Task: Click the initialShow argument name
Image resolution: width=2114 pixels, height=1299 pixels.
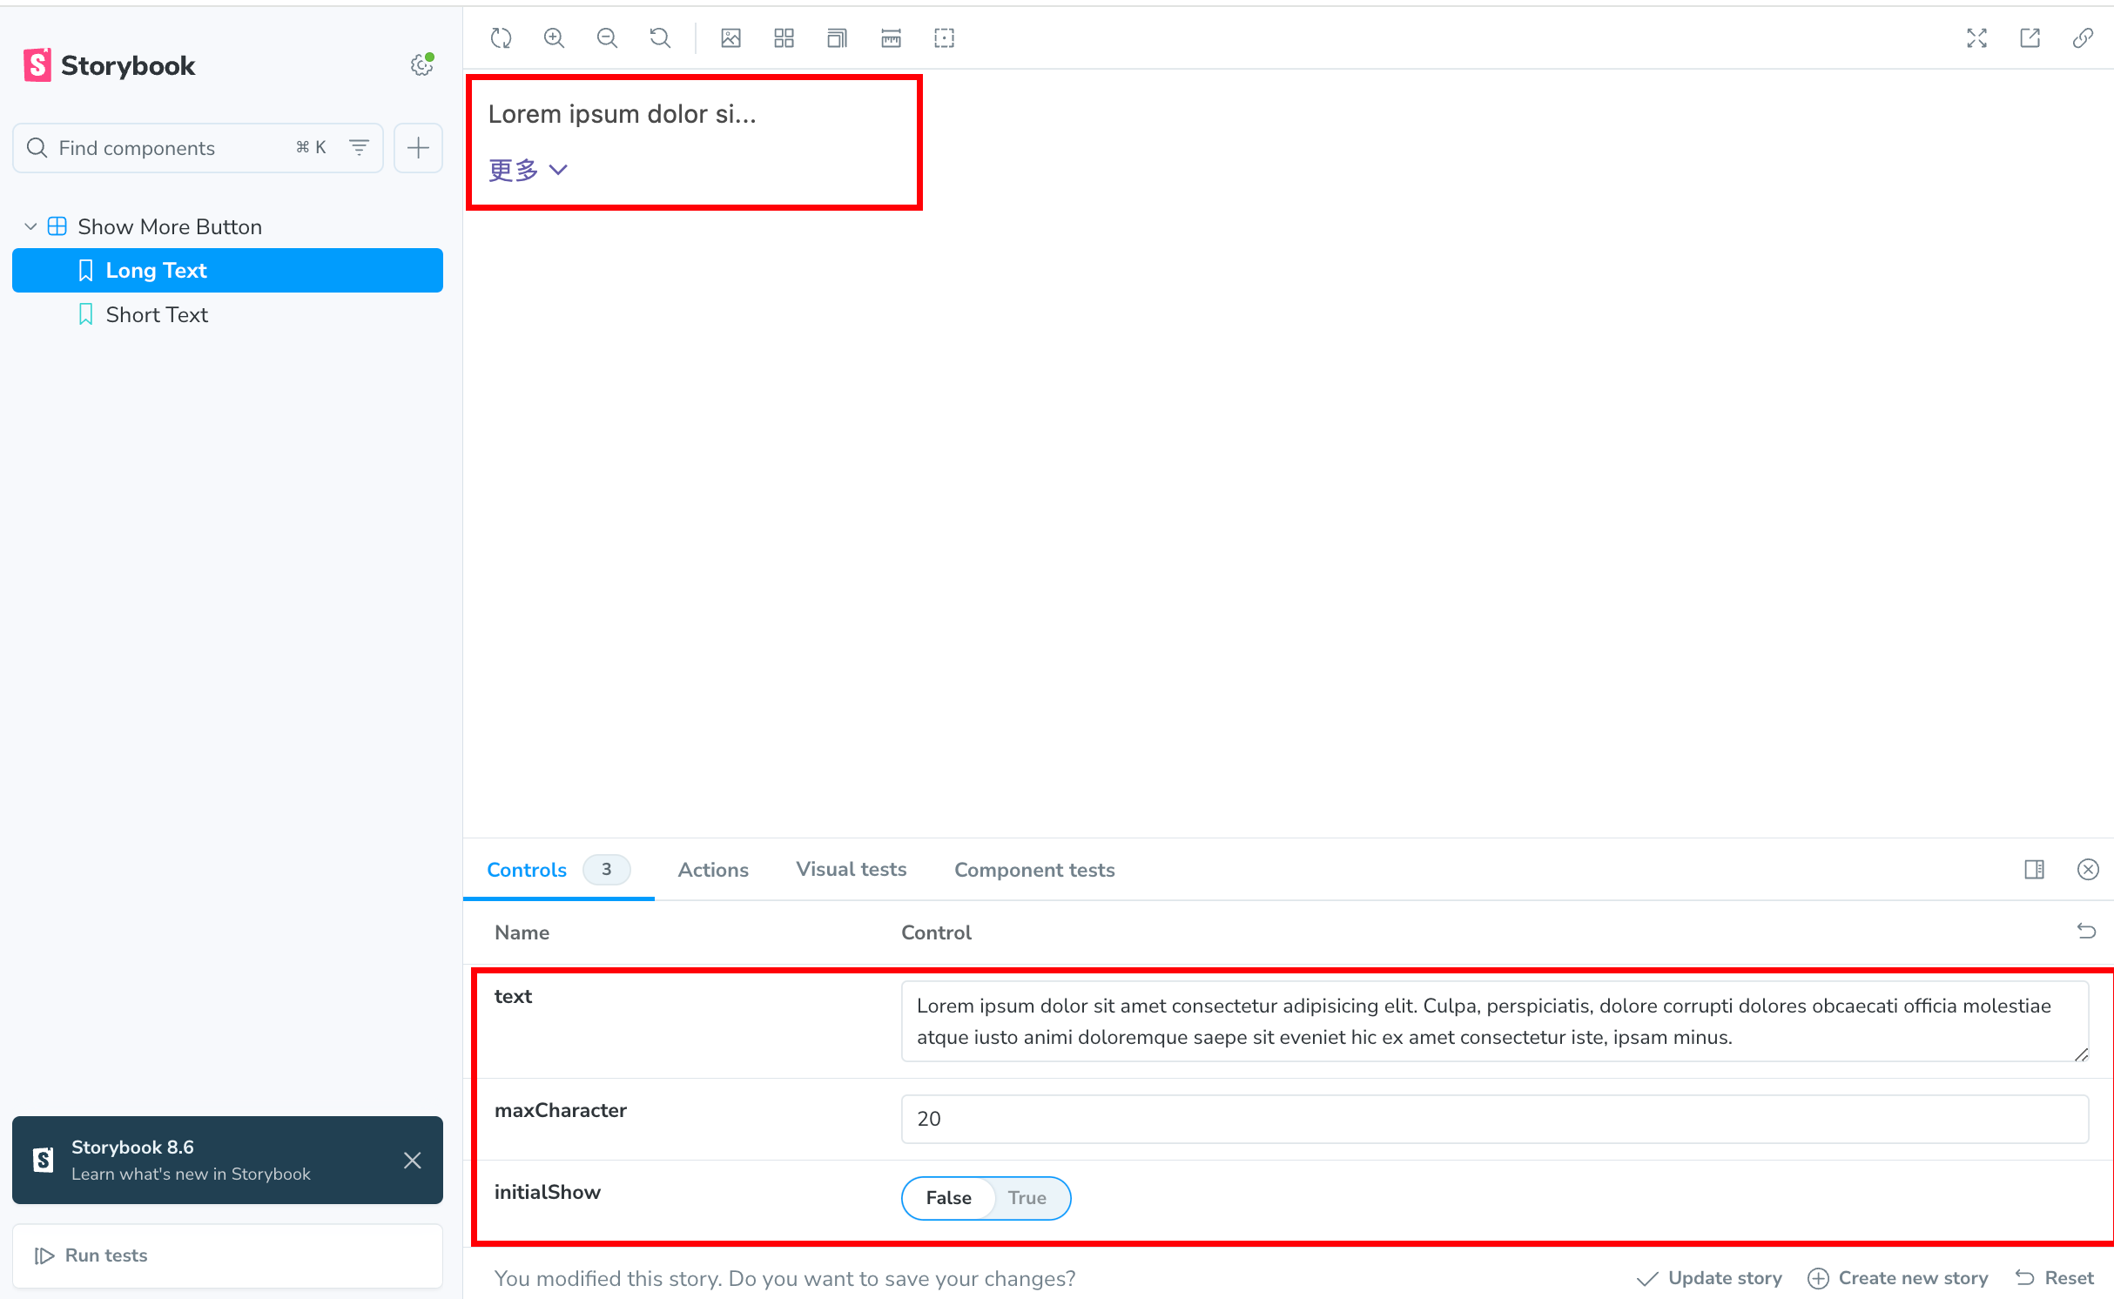Action: coord(548,1192)
